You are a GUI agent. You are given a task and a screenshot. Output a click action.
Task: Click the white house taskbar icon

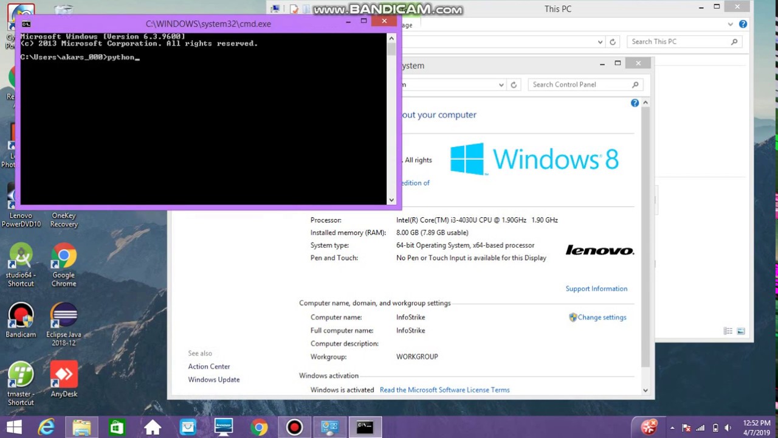point(153,427)
